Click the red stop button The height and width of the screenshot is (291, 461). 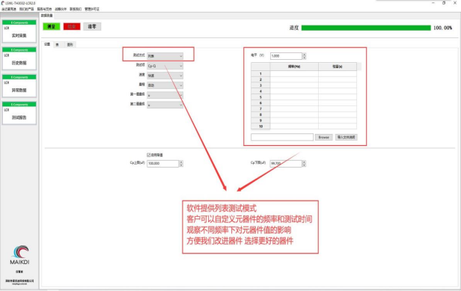tap(72, 26)
